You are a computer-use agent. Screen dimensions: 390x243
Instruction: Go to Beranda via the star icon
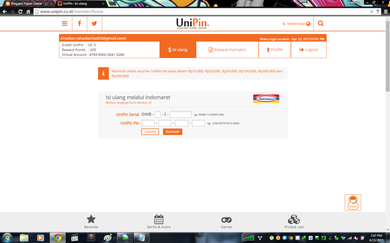[91, 219]
